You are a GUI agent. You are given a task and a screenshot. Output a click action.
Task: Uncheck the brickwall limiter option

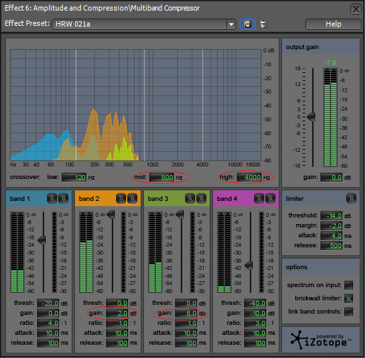pyautogui.click(x=348, y=298)
